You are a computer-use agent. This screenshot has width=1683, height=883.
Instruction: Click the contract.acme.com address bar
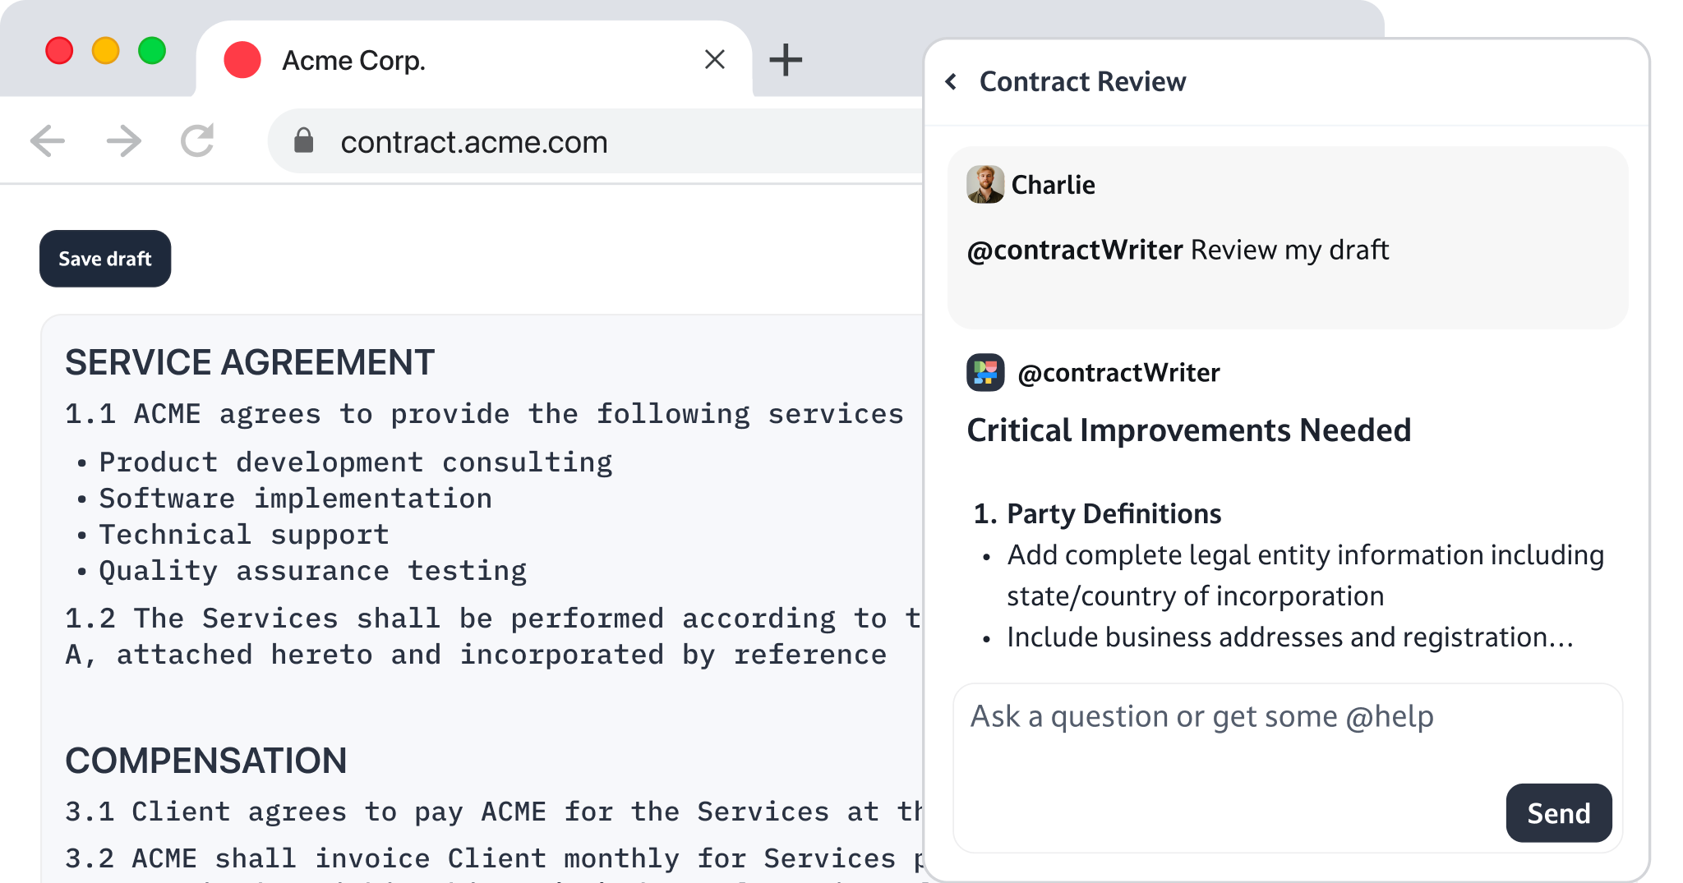[x=575, y=142]
